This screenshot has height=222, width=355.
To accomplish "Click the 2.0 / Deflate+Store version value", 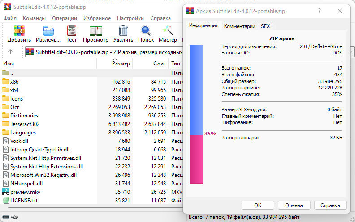I will (x=321, y=46).
